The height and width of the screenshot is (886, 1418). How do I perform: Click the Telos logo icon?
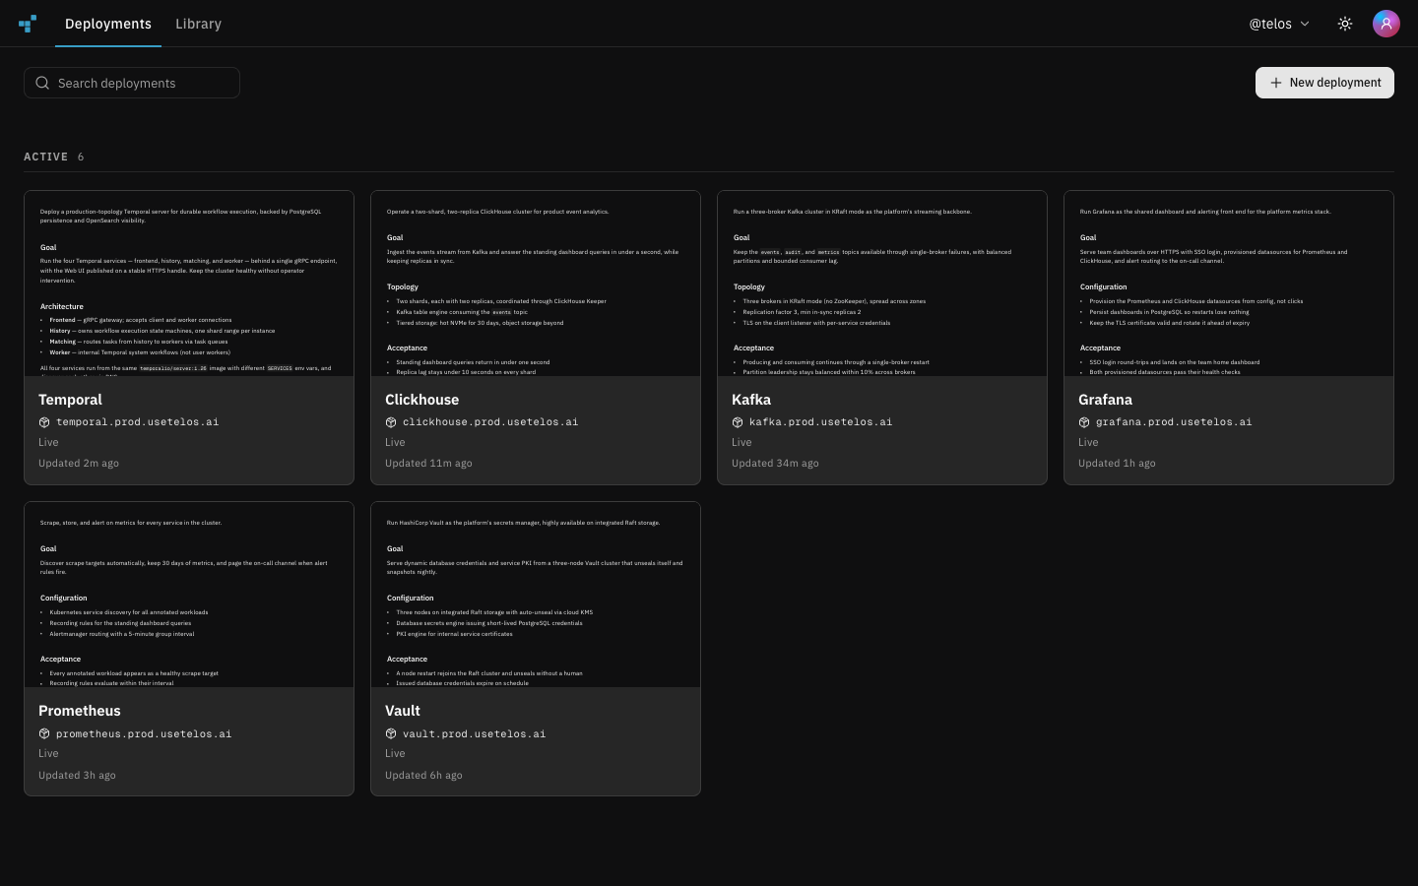28,24
